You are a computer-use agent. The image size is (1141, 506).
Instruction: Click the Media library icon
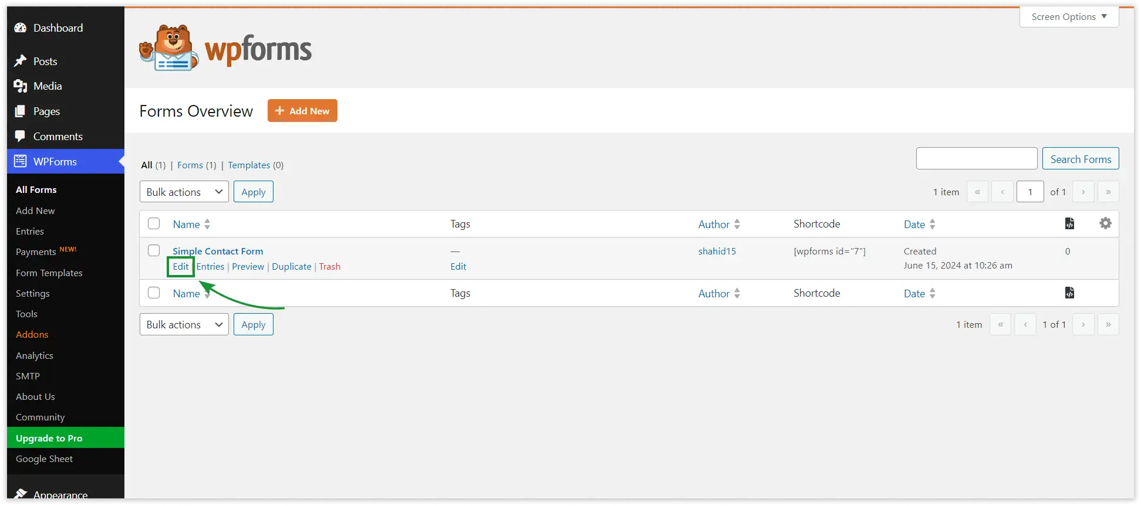click(x=21, y=86)
